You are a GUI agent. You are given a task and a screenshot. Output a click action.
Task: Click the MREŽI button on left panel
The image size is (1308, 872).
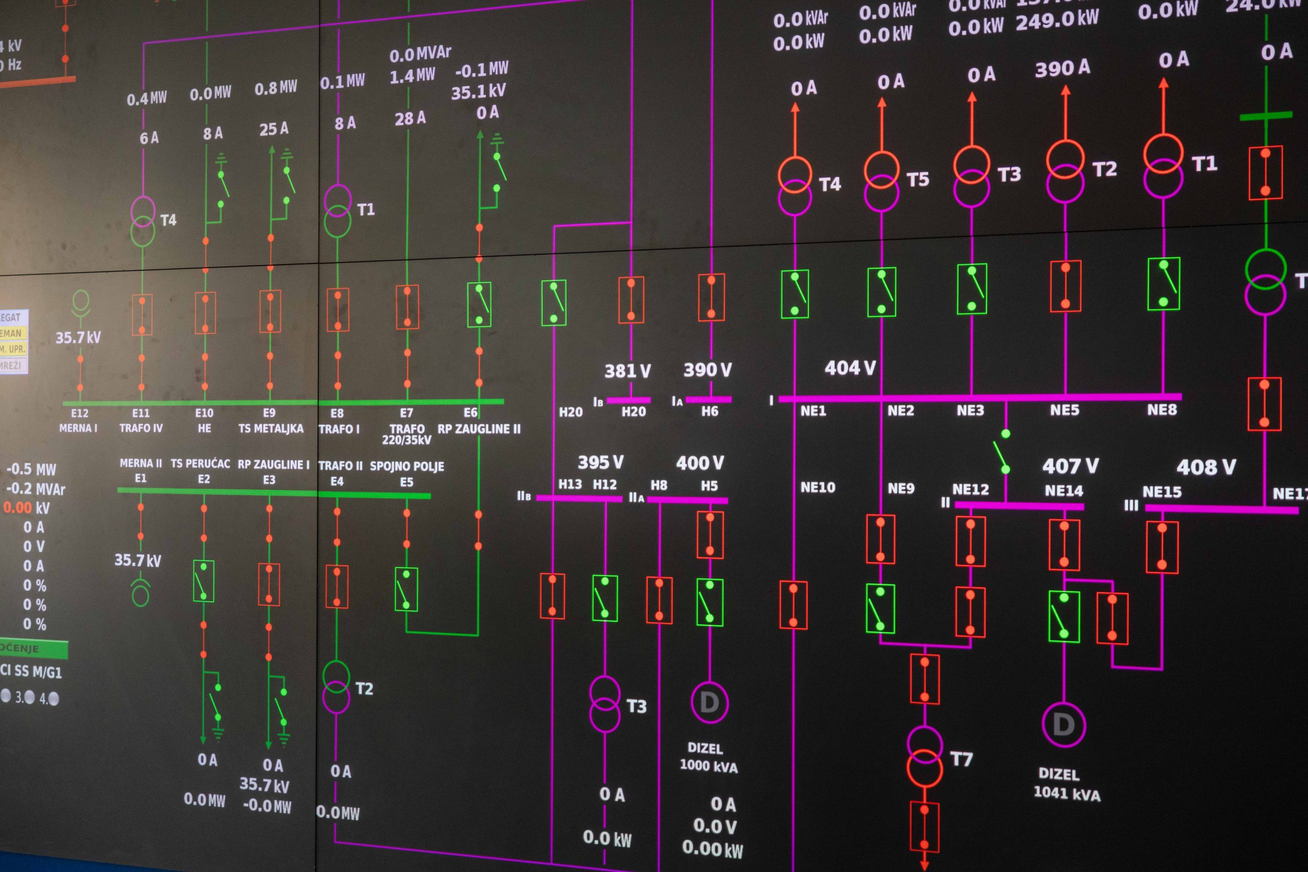pos(12,366)
